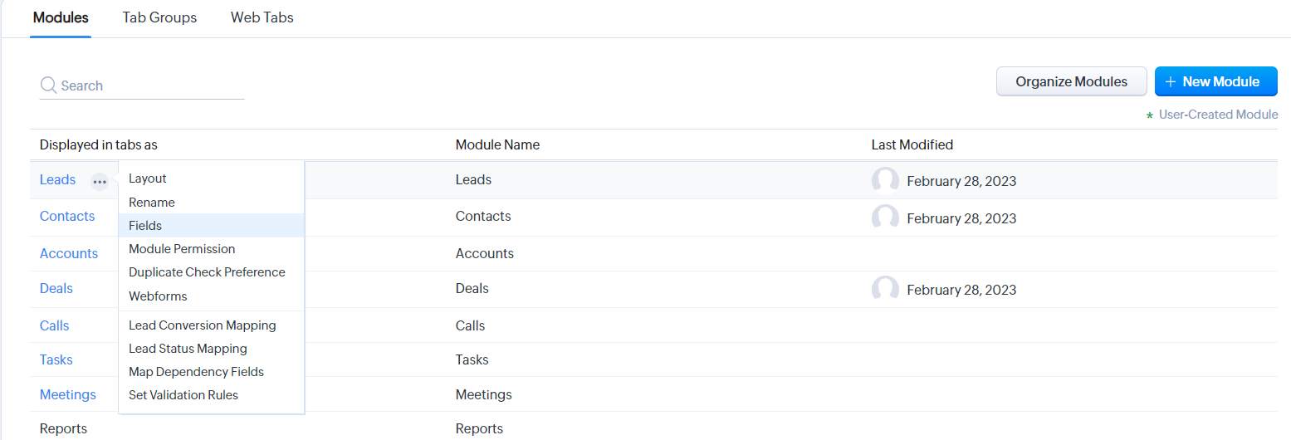Open the Contacts module link

67,217
